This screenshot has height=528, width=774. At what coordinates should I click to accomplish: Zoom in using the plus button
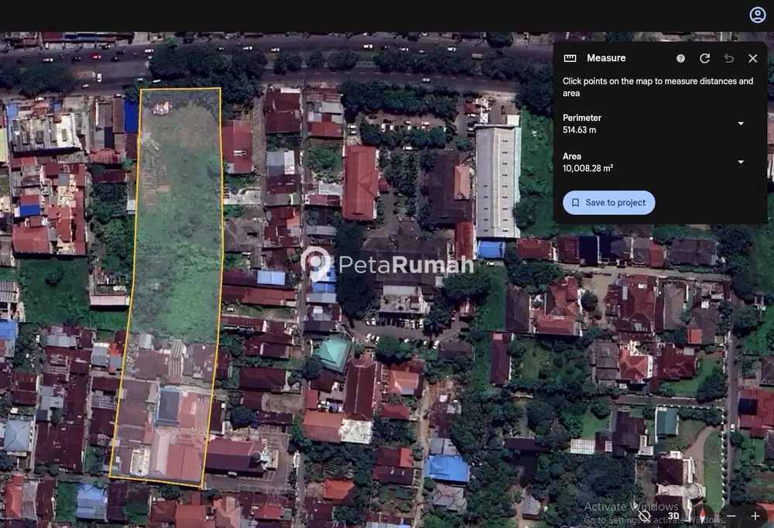pyautogui.click(x=755, y=516)
